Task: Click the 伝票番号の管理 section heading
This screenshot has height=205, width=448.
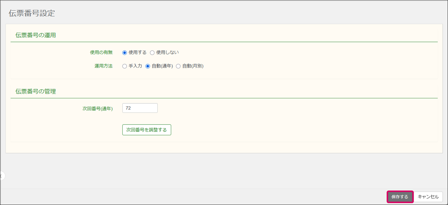Action: pyautogui.click(x=35, y=91)
